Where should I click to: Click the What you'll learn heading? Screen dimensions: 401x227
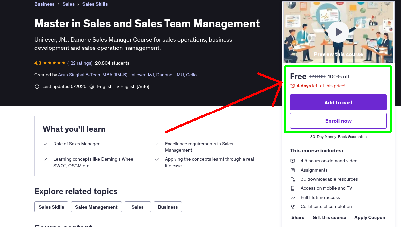pos(74,129)
